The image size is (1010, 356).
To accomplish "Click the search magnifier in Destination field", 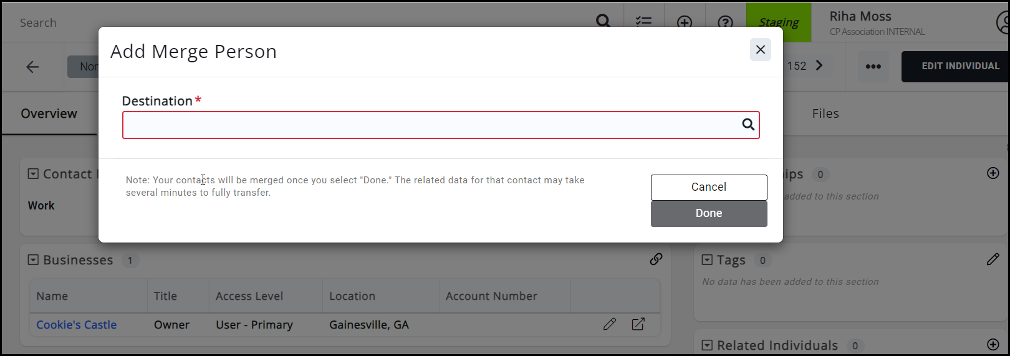I will tap(748, 125).
